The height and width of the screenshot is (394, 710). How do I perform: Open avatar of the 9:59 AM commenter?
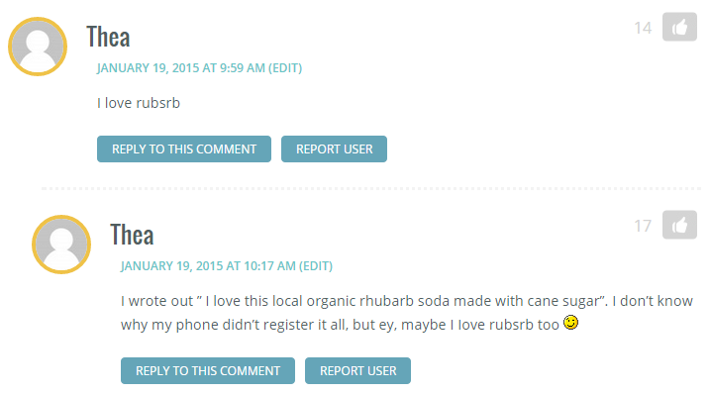38,47
